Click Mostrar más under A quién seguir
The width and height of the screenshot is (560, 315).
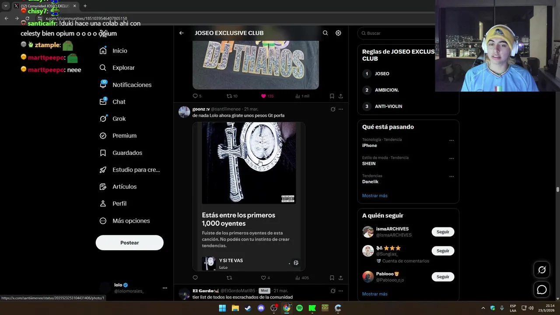click(374, 294)
